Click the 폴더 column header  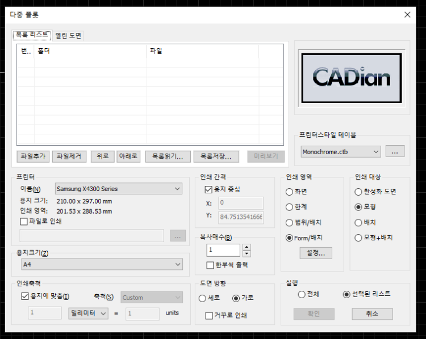90,51
